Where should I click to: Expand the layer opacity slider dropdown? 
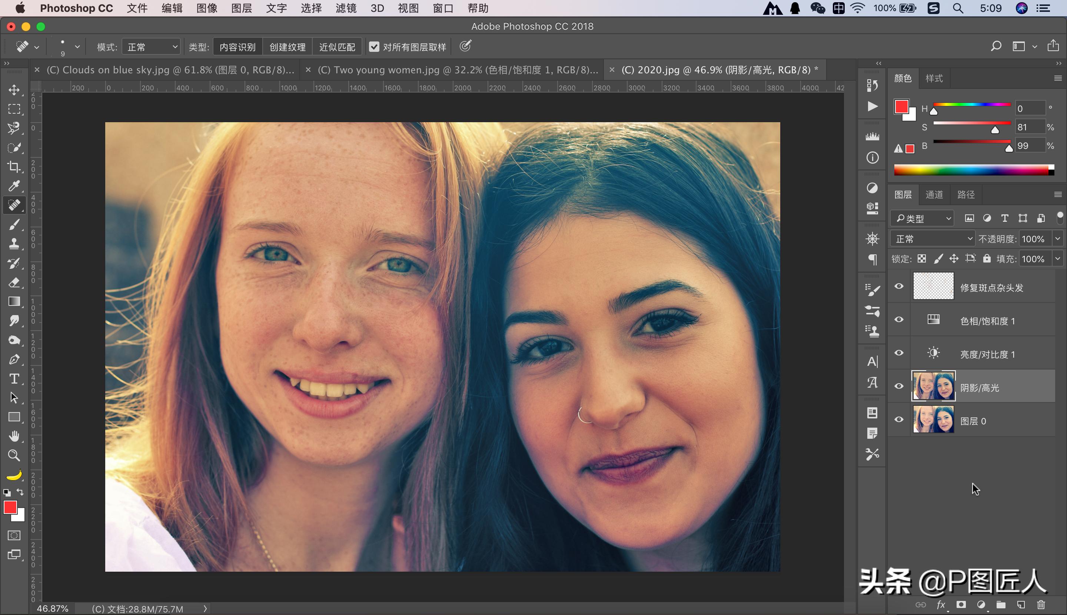click(1058, 239)
